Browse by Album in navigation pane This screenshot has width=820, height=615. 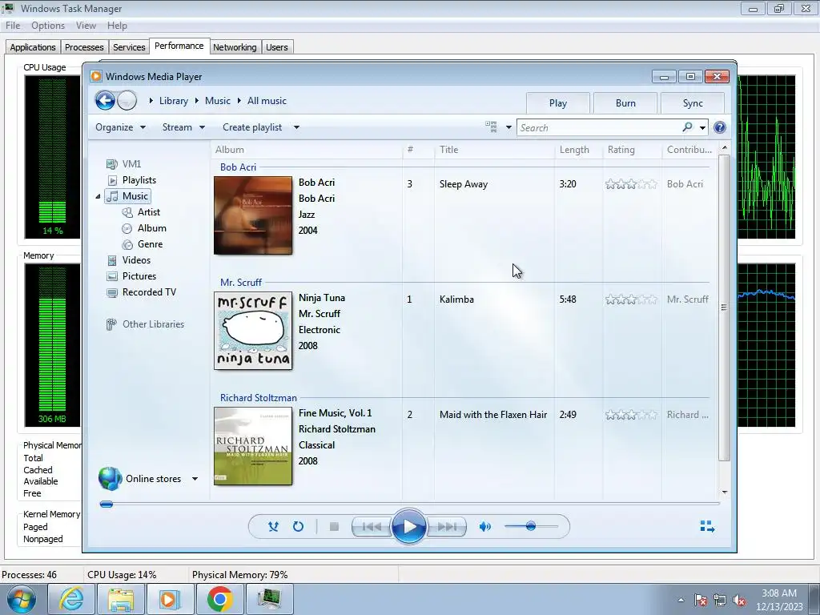pyautogui.click(x=151, y=228)
